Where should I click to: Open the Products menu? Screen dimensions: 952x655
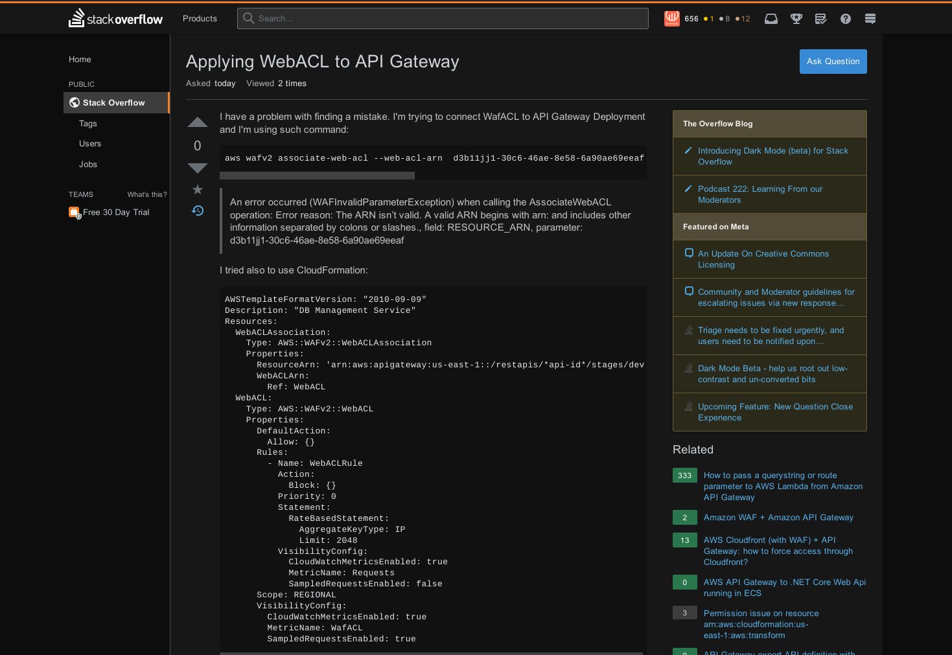point(199,19)
